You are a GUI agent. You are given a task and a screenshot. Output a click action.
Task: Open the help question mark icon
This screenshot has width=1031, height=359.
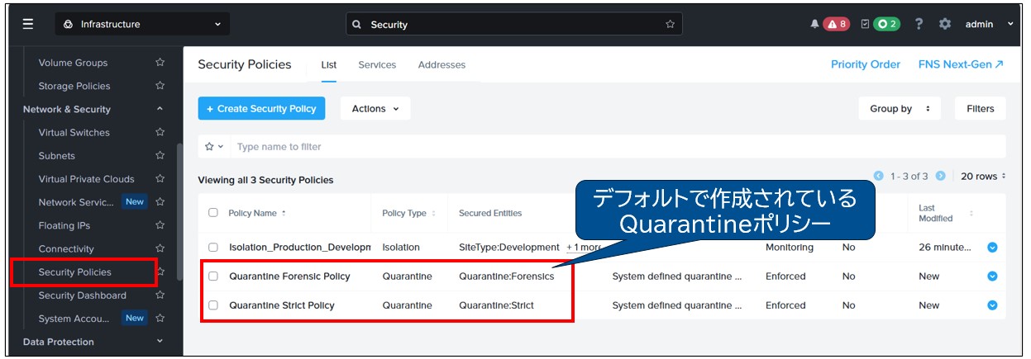coord(919,24)
